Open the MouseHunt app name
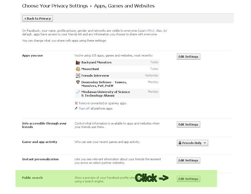Viewport: 251px width, 194px height. point(91,69)
